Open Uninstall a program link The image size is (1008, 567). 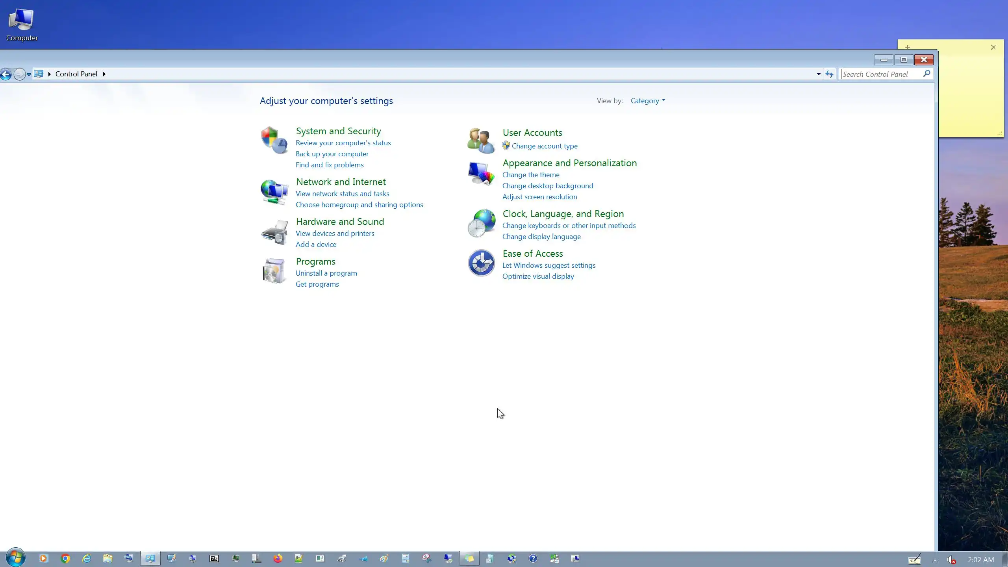coord(326,273)
